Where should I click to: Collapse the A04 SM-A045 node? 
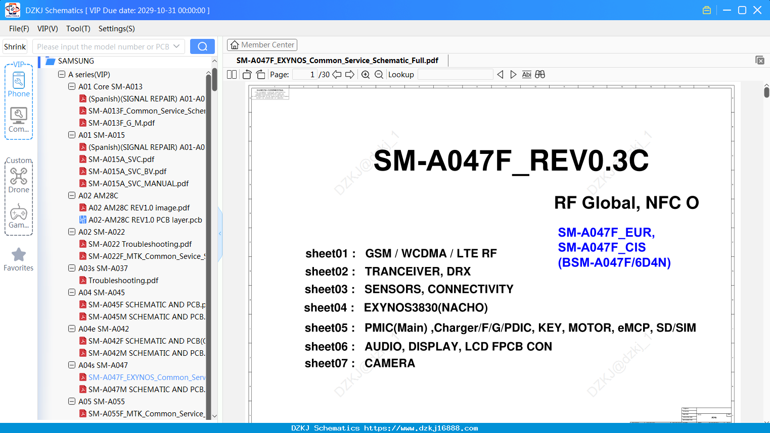pos(72,293)
